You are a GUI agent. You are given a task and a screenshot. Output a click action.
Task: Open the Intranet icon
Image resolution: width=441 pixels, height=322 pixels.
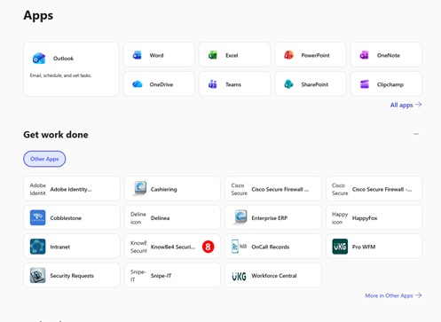[x=37, y=247]
